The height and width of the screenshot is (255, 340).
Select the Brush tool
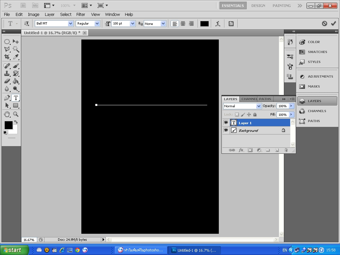pos(16,66)
